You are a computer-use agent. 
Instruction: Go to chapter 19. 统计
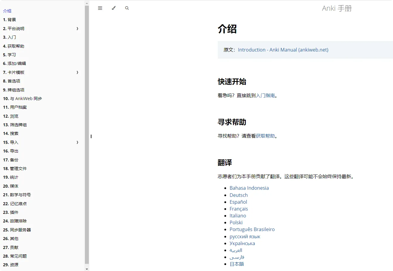pos(11,177)
